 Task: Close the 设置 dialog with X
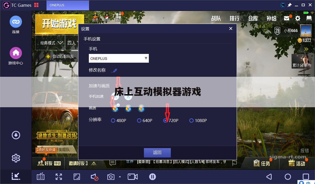pos(231,29)
